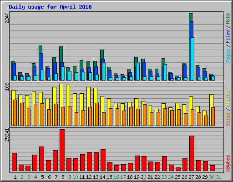Select day 4 on the x-axis
Viewport: 233px width, 182px height.
35,177
